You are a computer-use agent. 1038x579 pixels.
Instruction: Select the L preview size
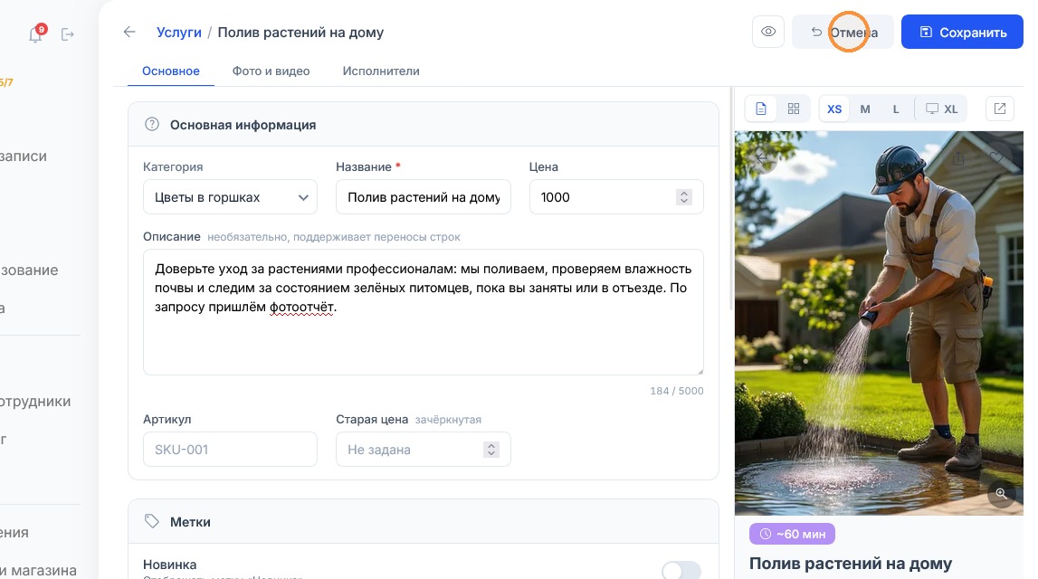[x=896, y=109]
